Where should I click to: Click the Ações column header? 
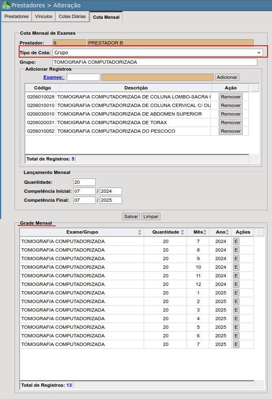(x=243, y=232)
